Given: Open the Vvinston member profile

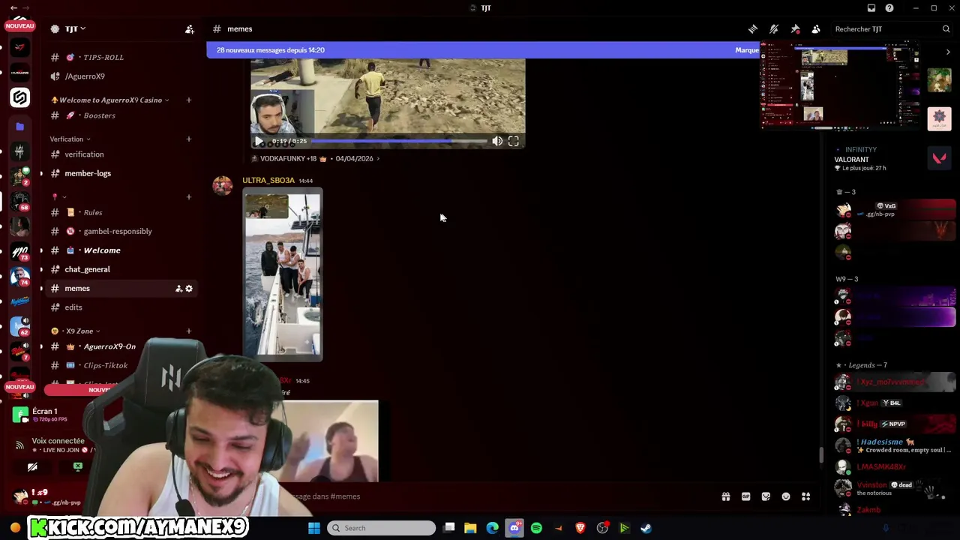Looking at the screenshot, I should tap(895, 488).
